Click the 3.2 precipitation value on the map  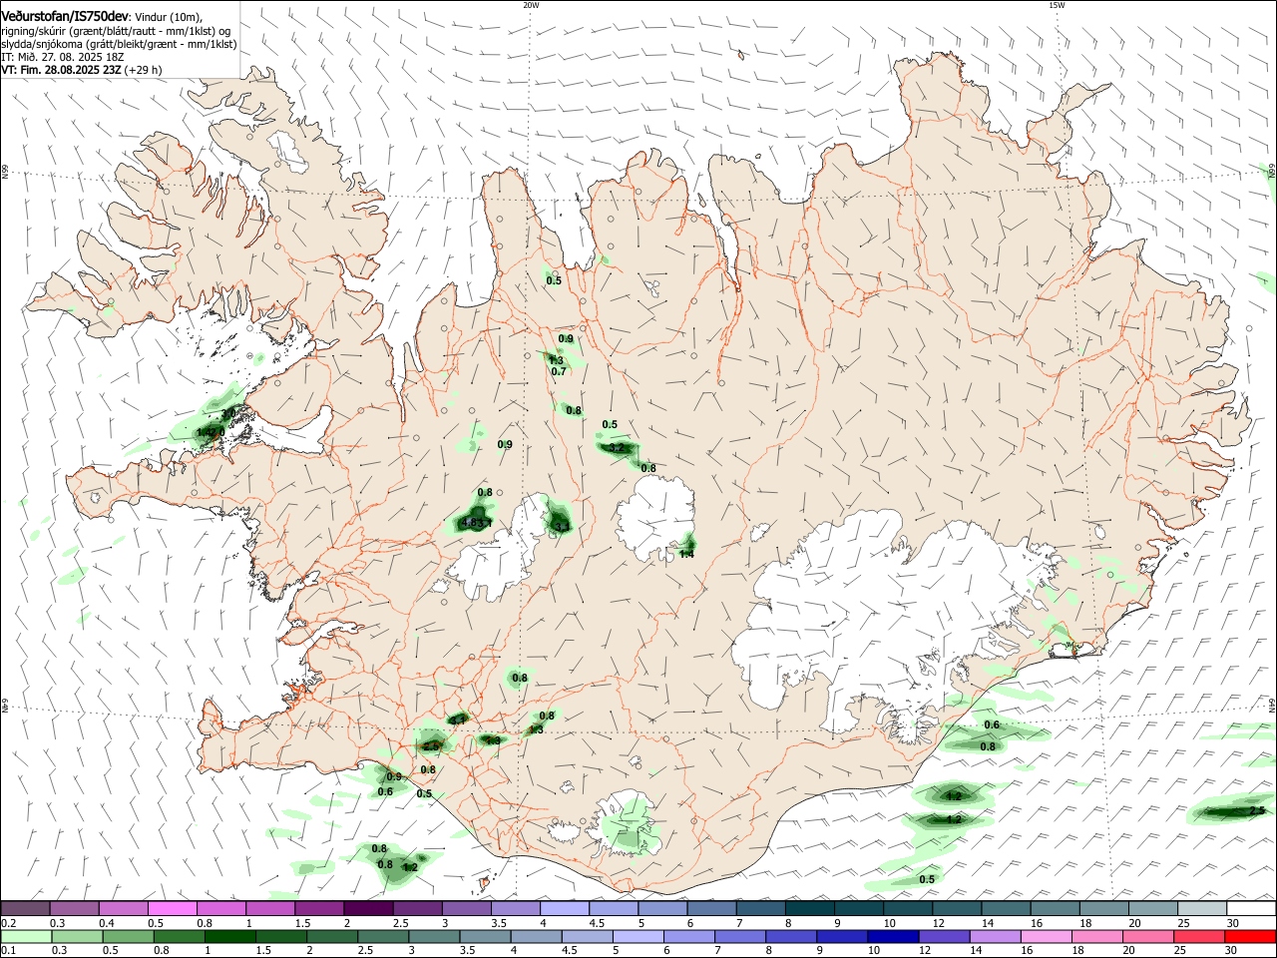(x=617, y=448)
